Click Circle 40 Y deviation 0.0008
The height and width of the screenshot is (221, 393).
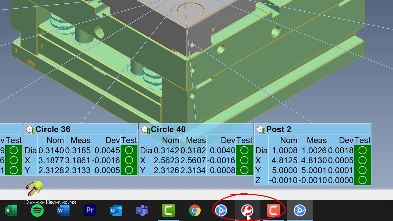223,170
